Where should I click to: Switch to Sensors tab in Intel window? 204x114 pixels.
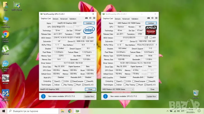55,19
